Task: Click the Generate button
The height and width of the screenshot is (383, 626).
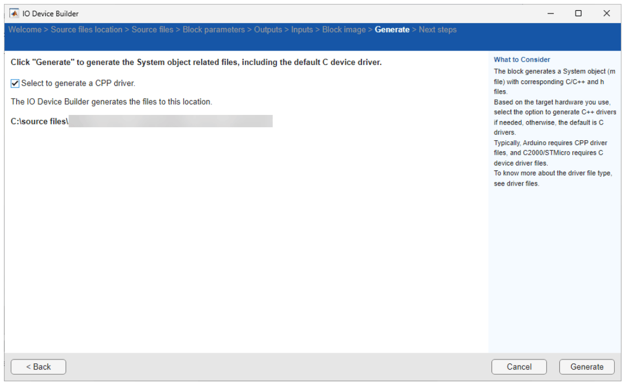Action: (x=587, y=367)
